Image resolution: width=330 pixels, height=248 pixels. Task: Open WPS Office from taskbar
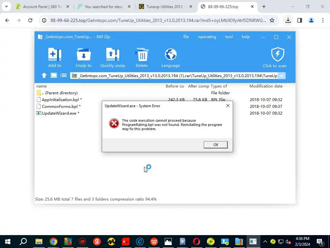point(154,242)
